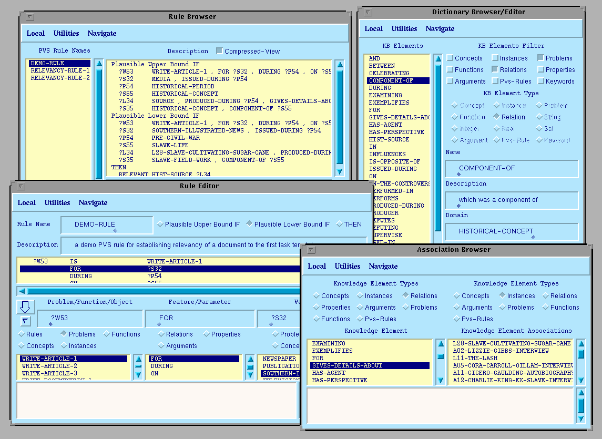602x439 pixels.
Task: Open the Rule Browser window menu button
Action: coord(29,17)
